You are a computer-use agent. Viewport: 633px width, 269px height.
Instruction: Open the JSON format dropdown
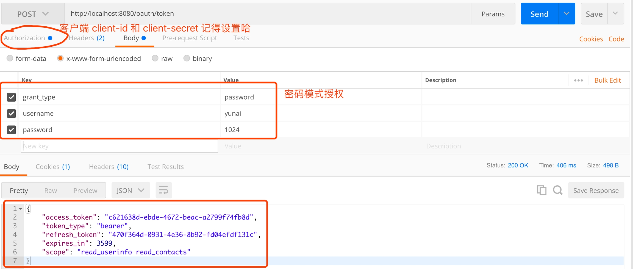[131, 190]
